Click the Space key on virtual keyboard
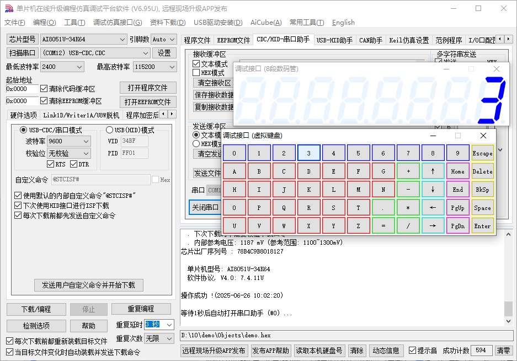The image size is (517, 361). 482,208
